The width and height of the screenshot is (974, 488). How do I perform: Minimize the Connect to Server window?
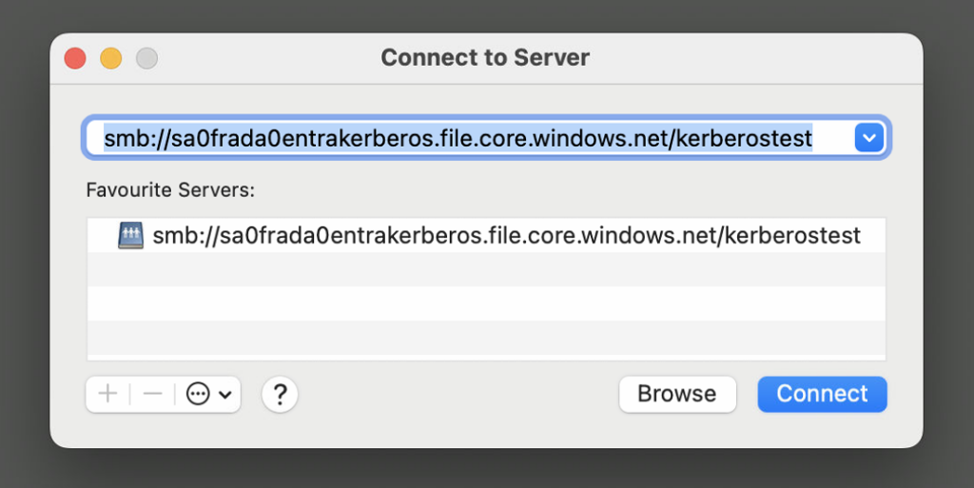(x=111, y=58)
